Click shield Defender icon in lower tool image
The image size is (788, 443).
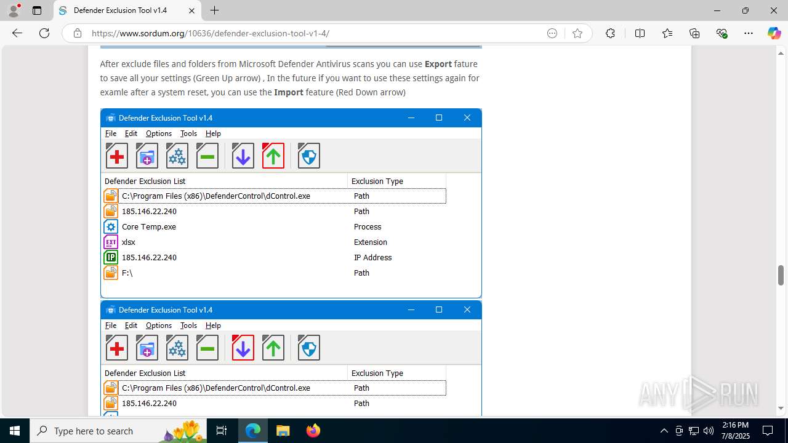coord(308,348)
